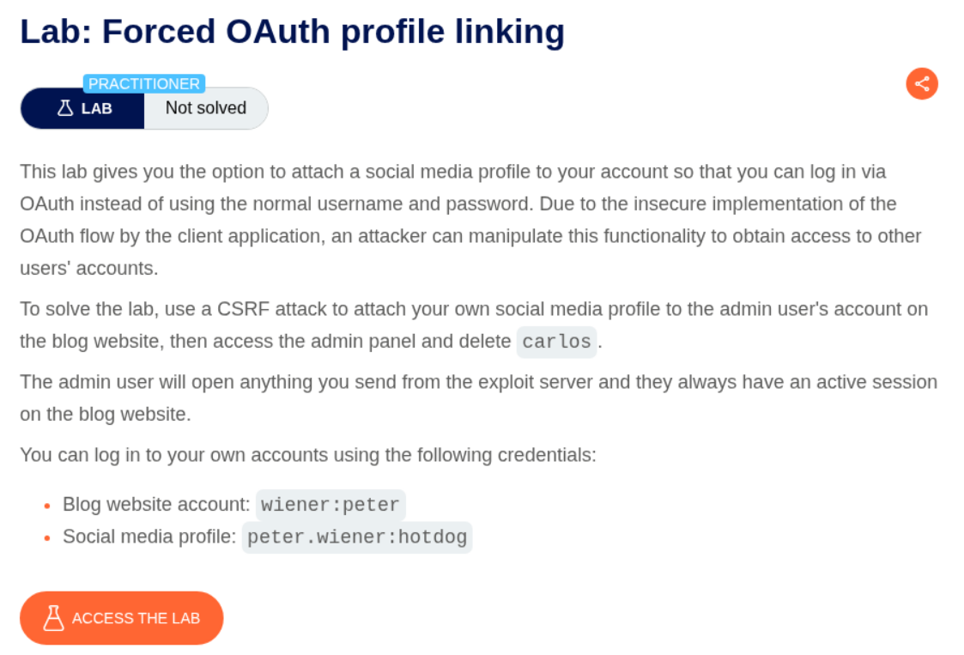Click the PRACTITIONER difficulty badge
This screenshot has width=964, height=655.
tap(144, 84)
